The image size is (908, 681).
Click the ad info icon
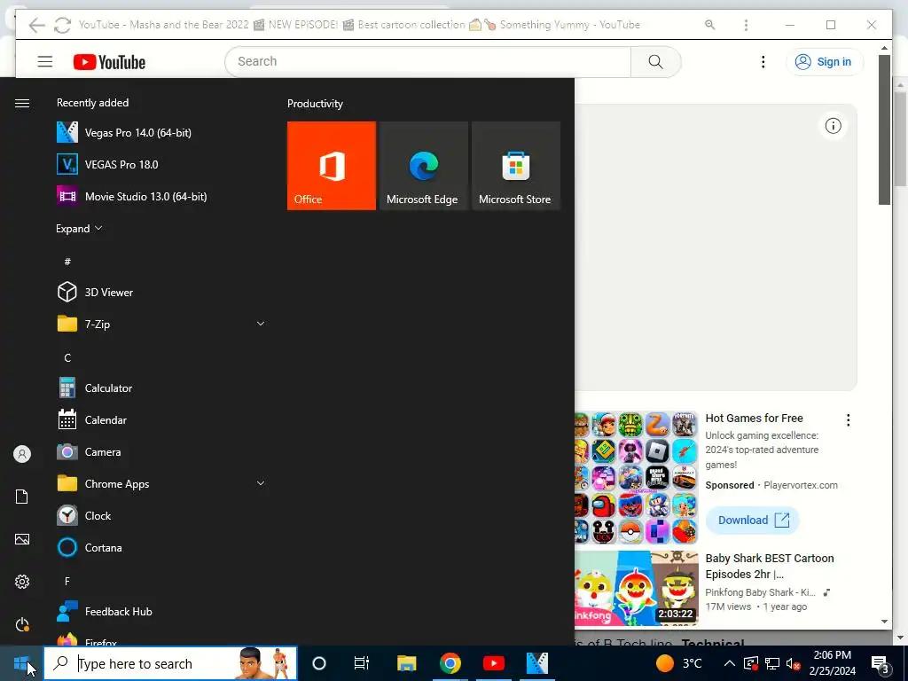[x=833, y=126]
